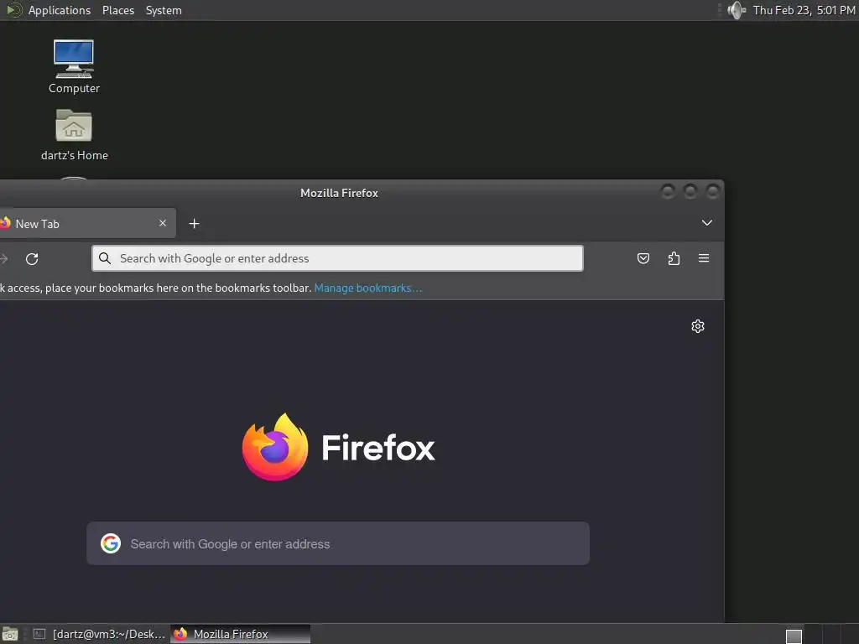The height and width of the screenshot is (644, 859).
Task: Open the Save to Pocket icon
Action: pos(643,258)
